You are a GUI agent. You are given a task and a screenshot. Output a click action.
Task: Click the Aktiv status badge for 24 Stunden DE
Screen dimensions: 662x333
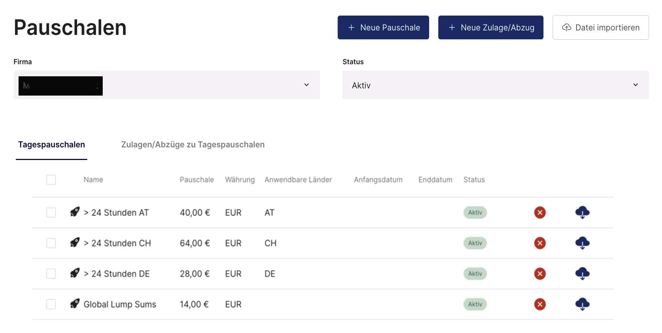click(475, 274)
